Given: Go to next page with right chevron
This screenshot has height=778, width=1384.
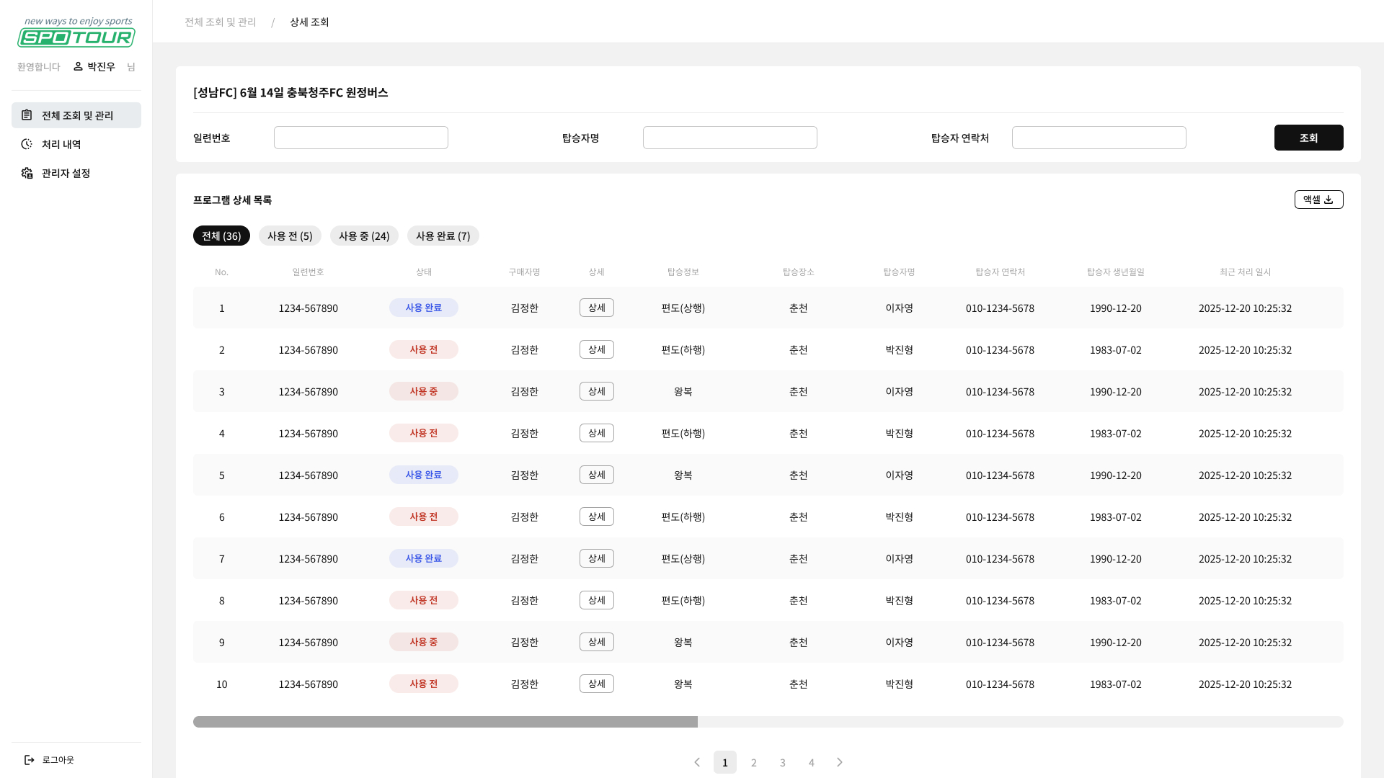Looking at the screenshot, I should 840,762.
